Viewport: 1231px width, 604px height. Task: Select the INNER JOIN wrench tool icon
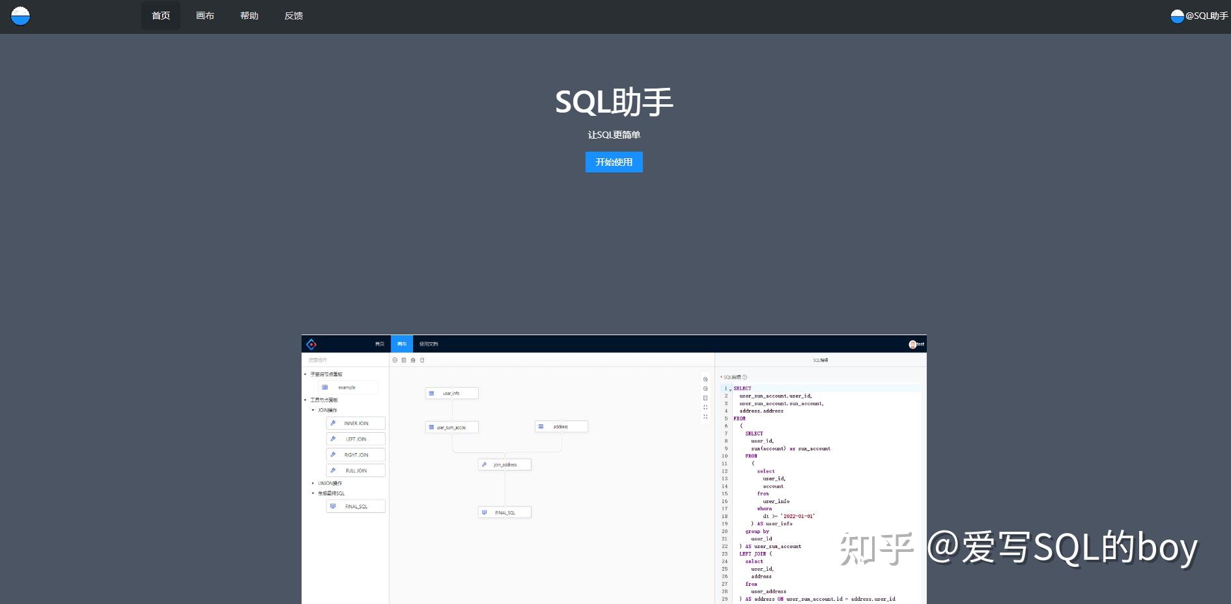click(333, 423)
